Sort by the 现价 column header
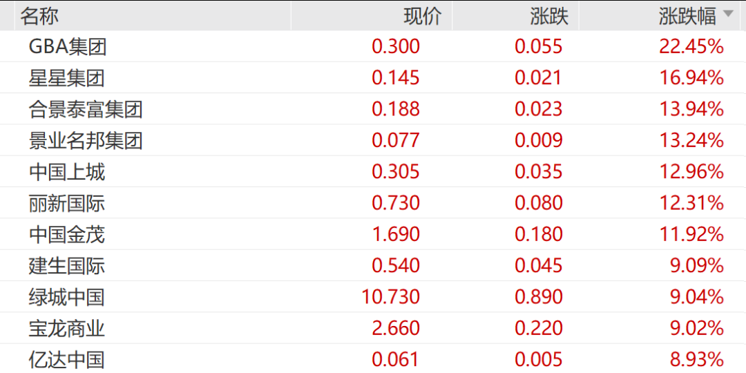746x373 pixels. [422, 15]
